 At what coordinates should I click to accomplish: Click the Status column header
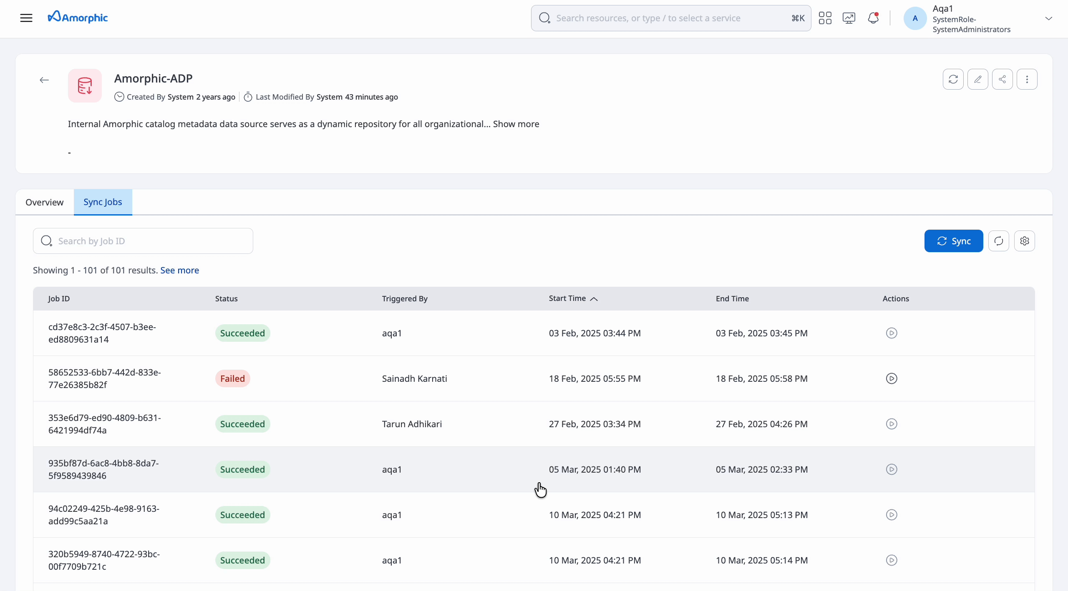point(226,299)
